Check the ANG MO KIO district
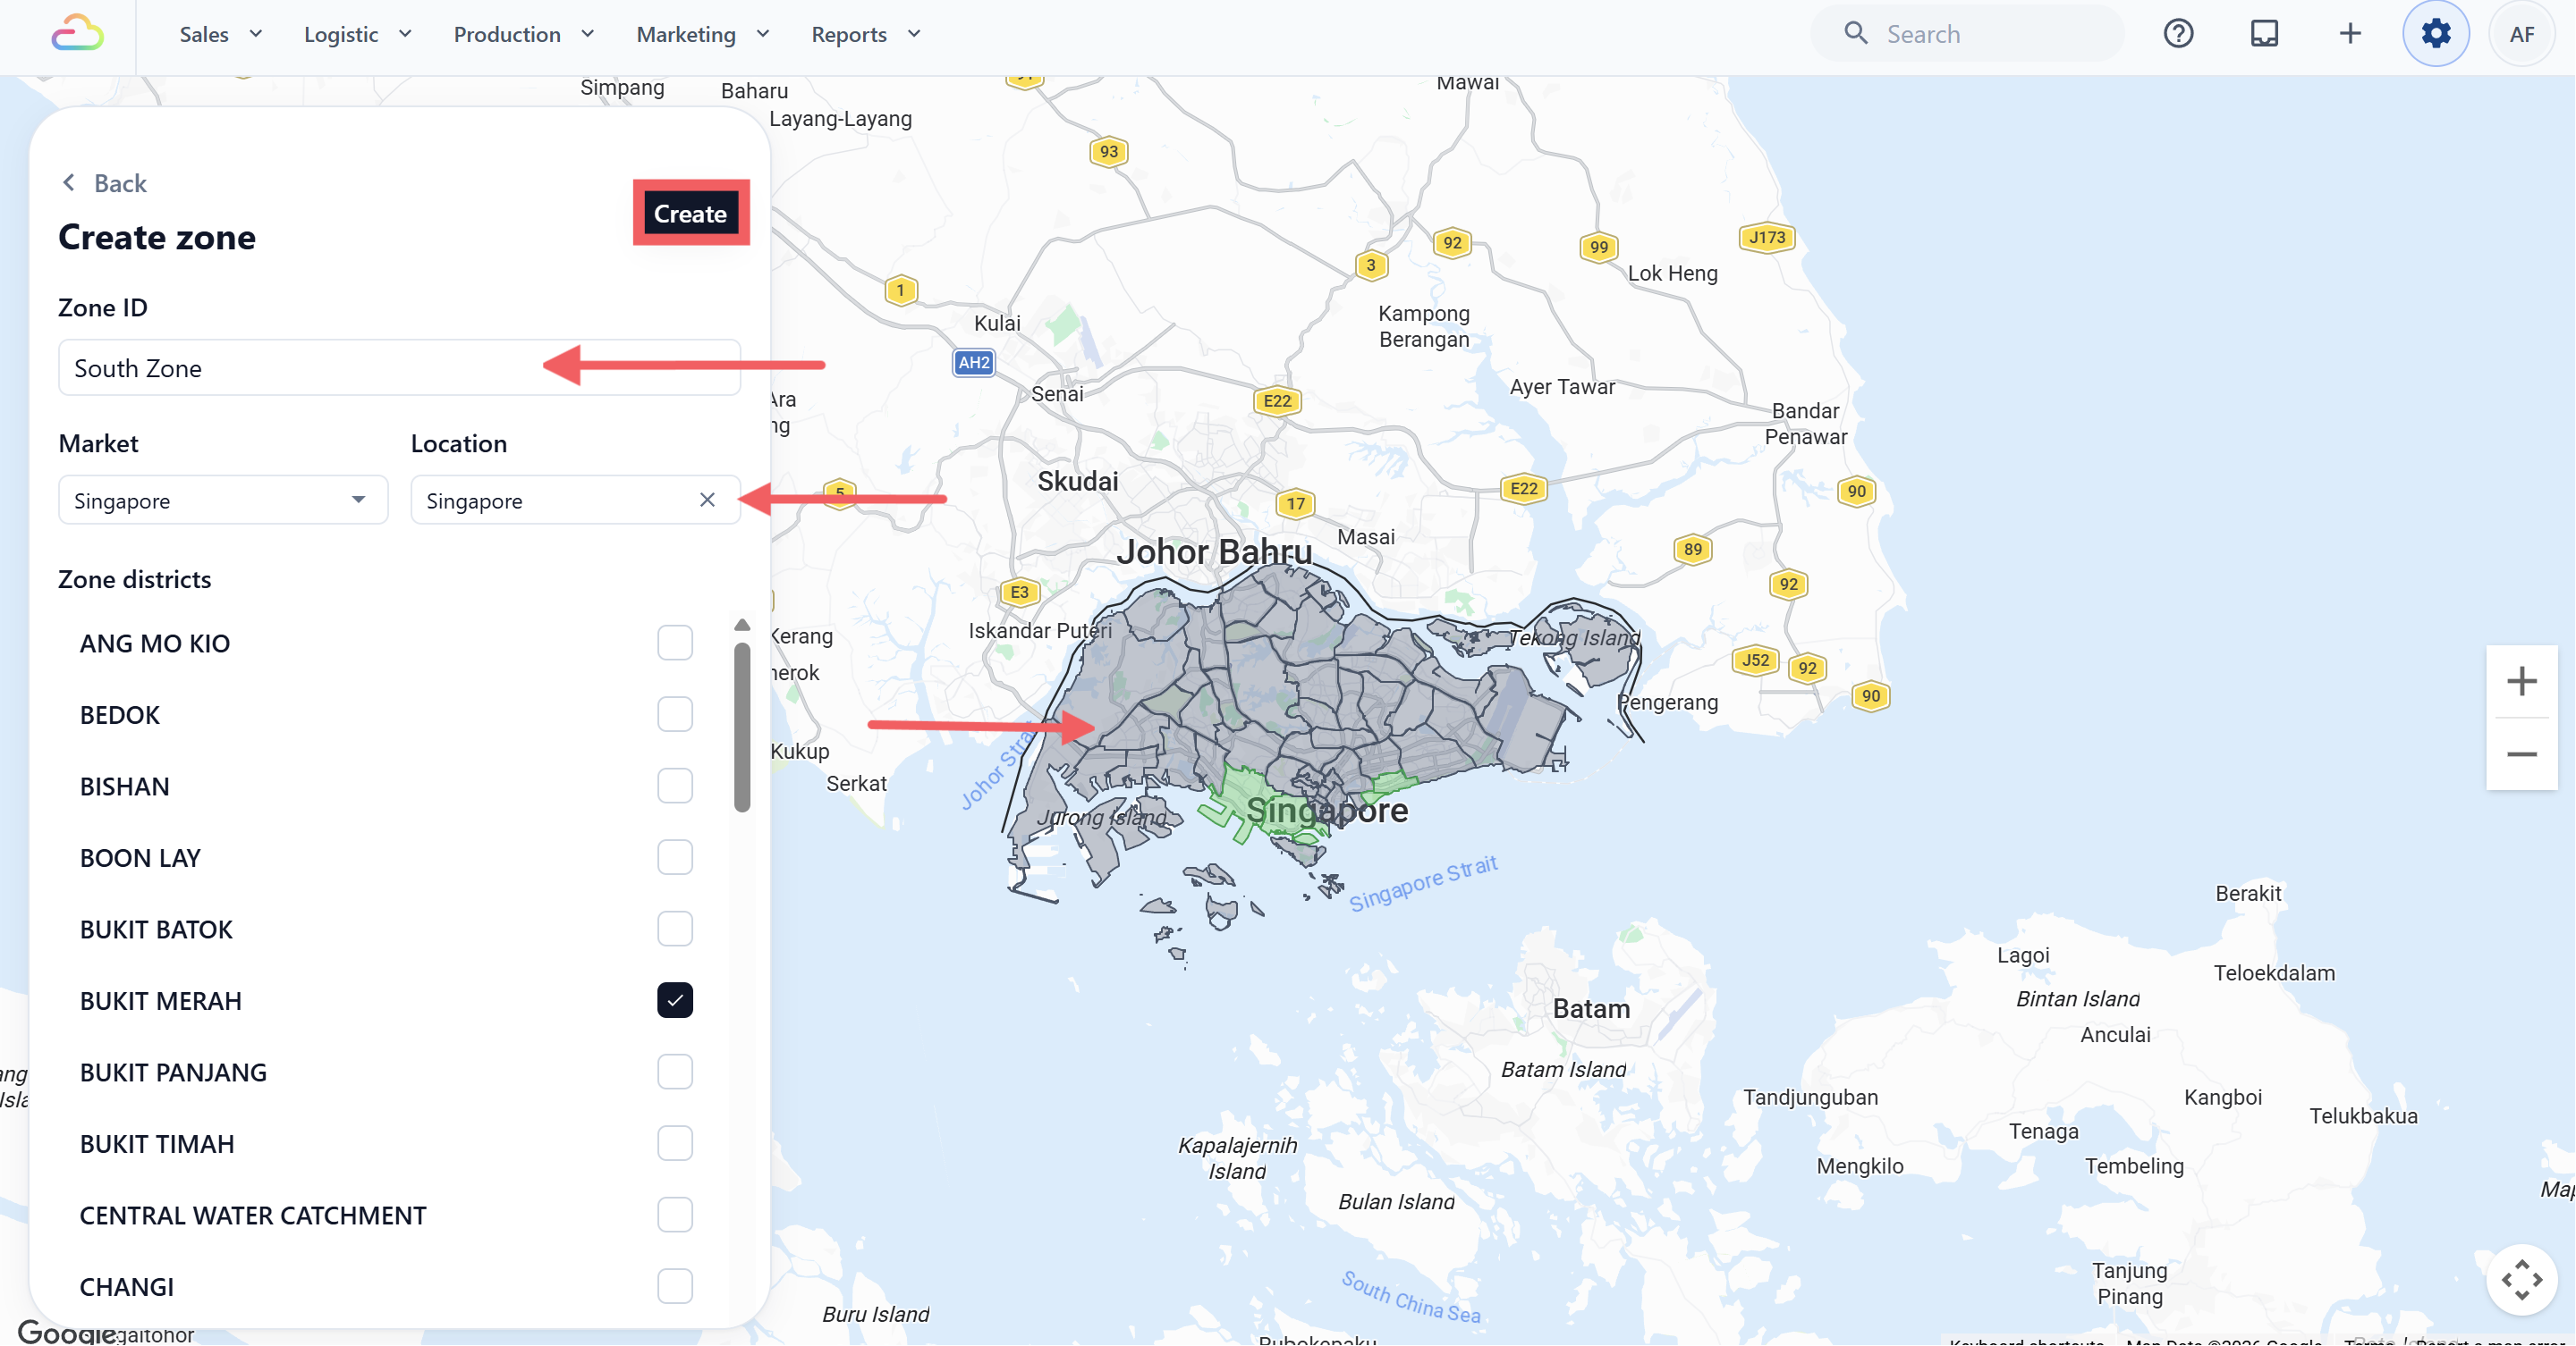Viewport: 2576px width, 1346px height. coord(675,643)
